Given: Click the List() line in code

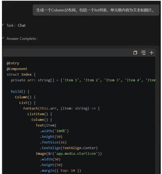Looking at the screenshot, I should (x=27, y=103).
